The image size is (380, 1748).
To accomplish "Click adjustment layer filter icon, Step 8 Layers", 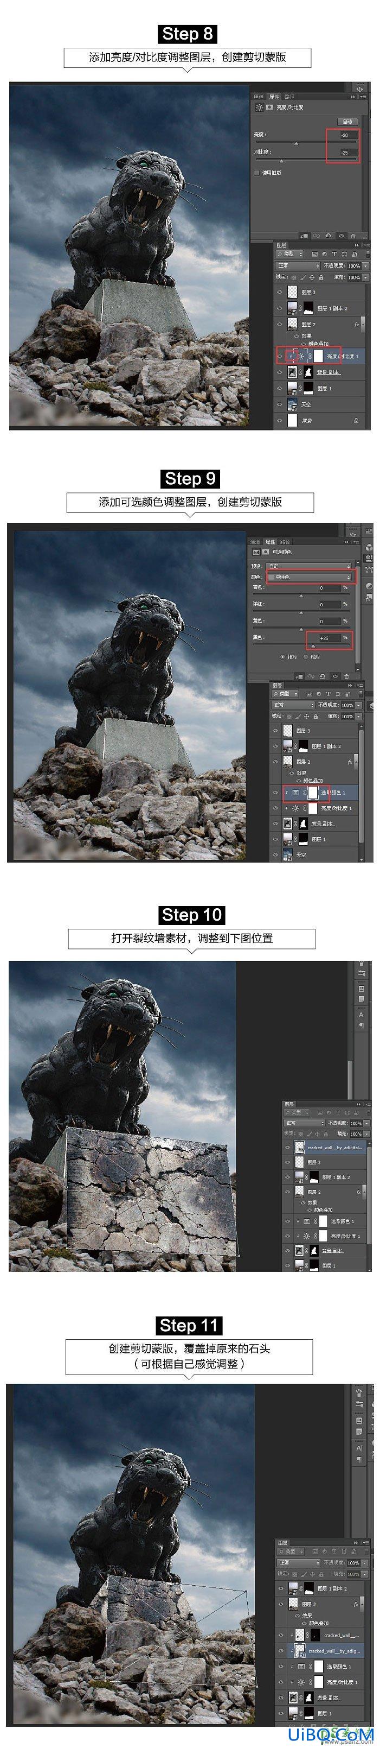I will pos(325,254).
